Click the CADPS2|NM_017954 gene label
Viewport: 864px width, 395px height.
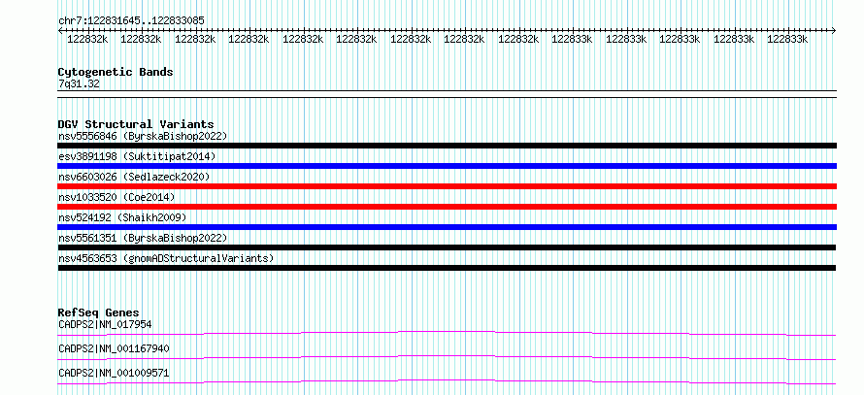[x=105, y=324]
